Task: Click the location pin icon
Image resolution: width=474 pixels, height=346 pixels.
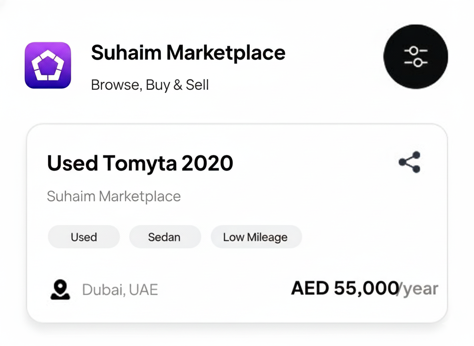Action: click(x=60, y=290)
